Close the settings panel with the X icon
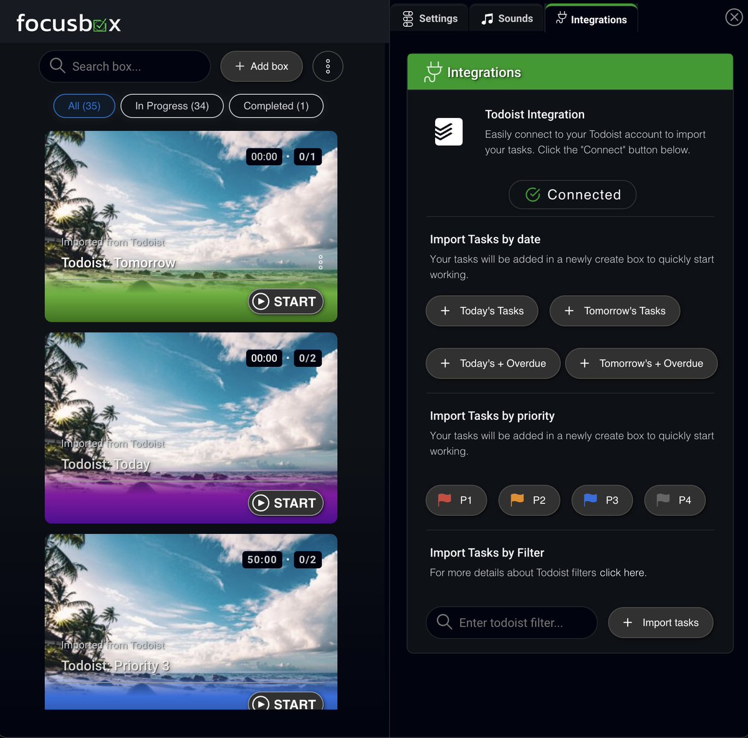Screen dimensions: 748x738 click(x=734, y=17)
